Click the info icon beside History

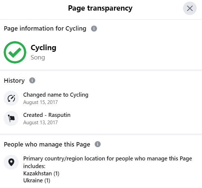pyautogui.click(x=32, y=80)
